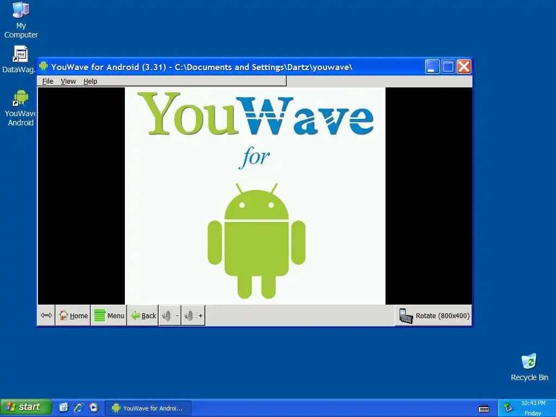Select the YouWave Android desktop shortcut

click(x=21, y=108)
